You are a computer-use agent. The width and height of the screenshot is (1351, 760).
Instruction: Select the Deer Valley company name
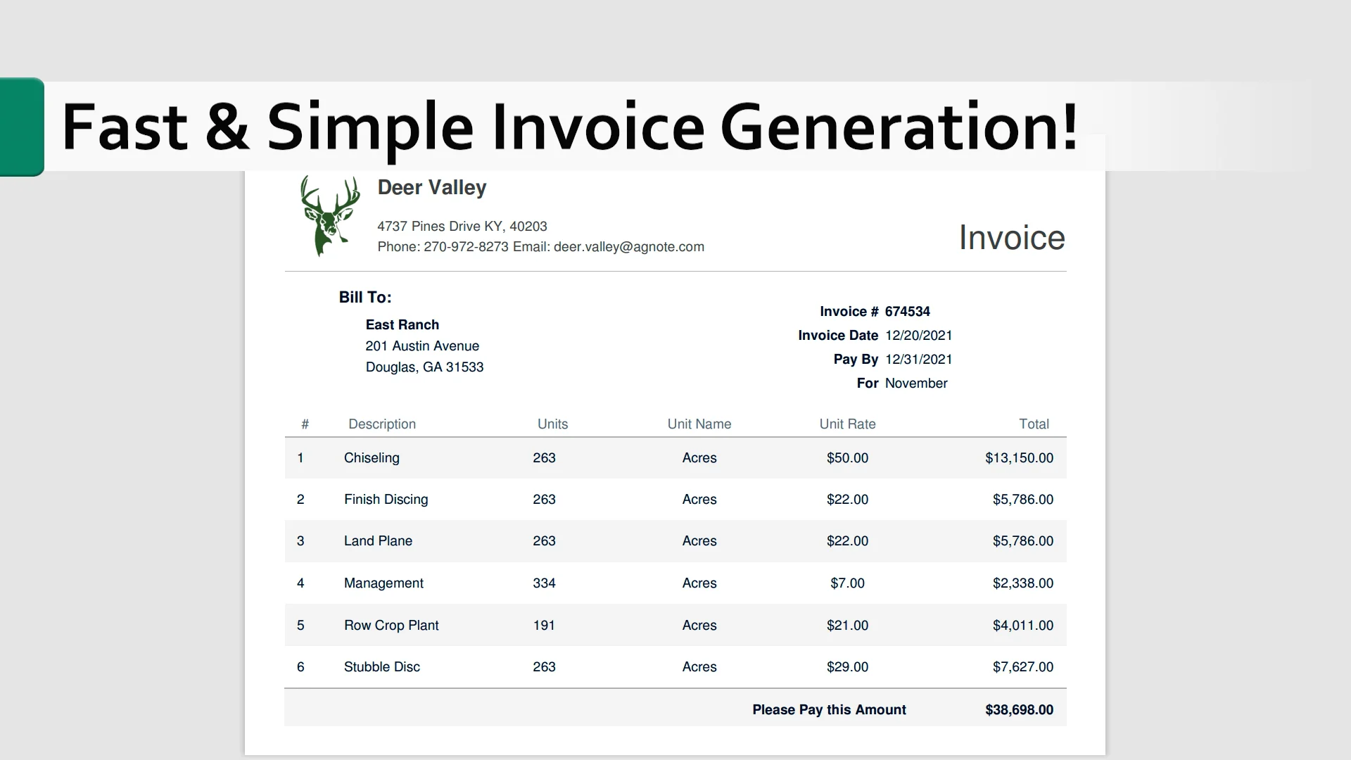[x=431, y=188]
